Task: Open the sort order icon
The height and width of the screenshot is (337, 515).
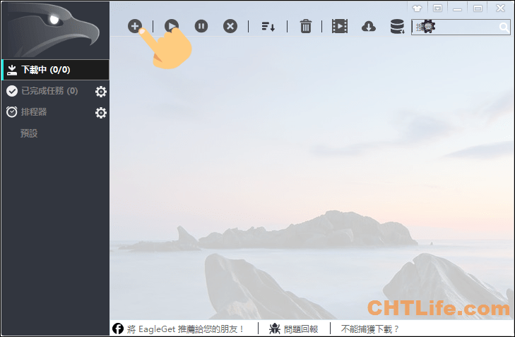Action: [x=268, y=26]
